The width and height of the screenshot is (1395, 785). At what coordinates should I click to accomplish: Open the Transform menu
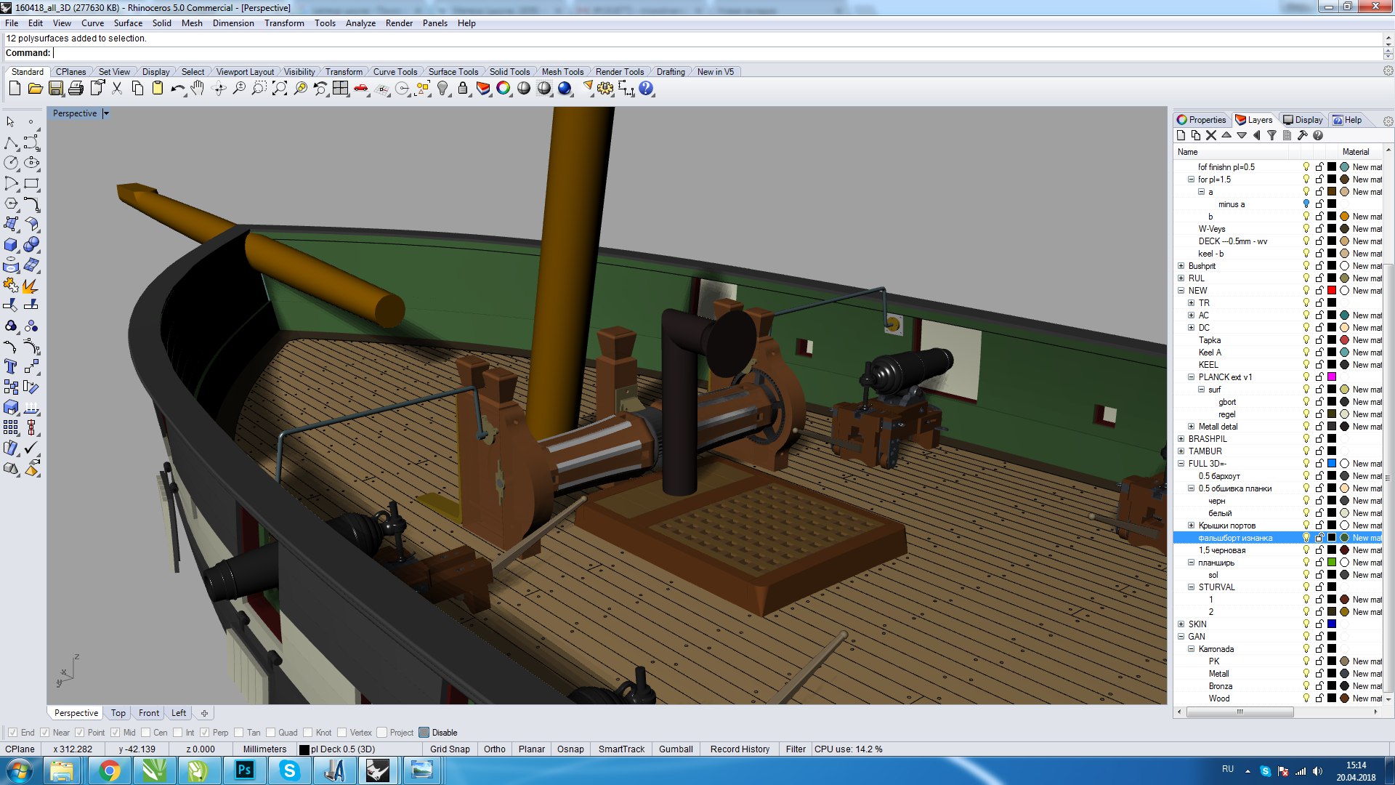pos(284,23)
